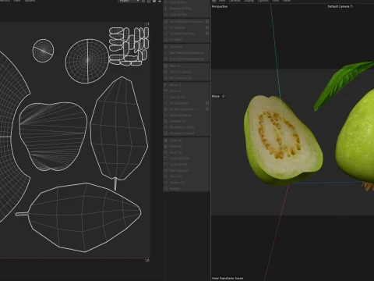This screenshot has height=281, width=374.
Task: Click the Fit UV to Canvas icon
Action: point(166,72)
